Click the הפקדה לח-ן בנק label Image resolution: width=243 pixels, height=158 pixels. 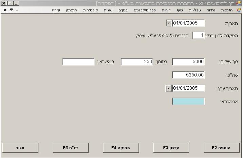tap(222, 36)
